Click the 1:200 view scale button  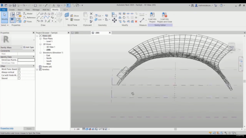coord(77,129)
